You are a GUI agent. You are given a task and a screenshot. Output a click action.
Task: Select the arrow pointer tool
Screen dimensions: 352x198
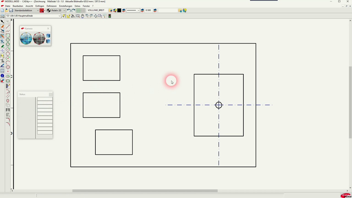2,21
